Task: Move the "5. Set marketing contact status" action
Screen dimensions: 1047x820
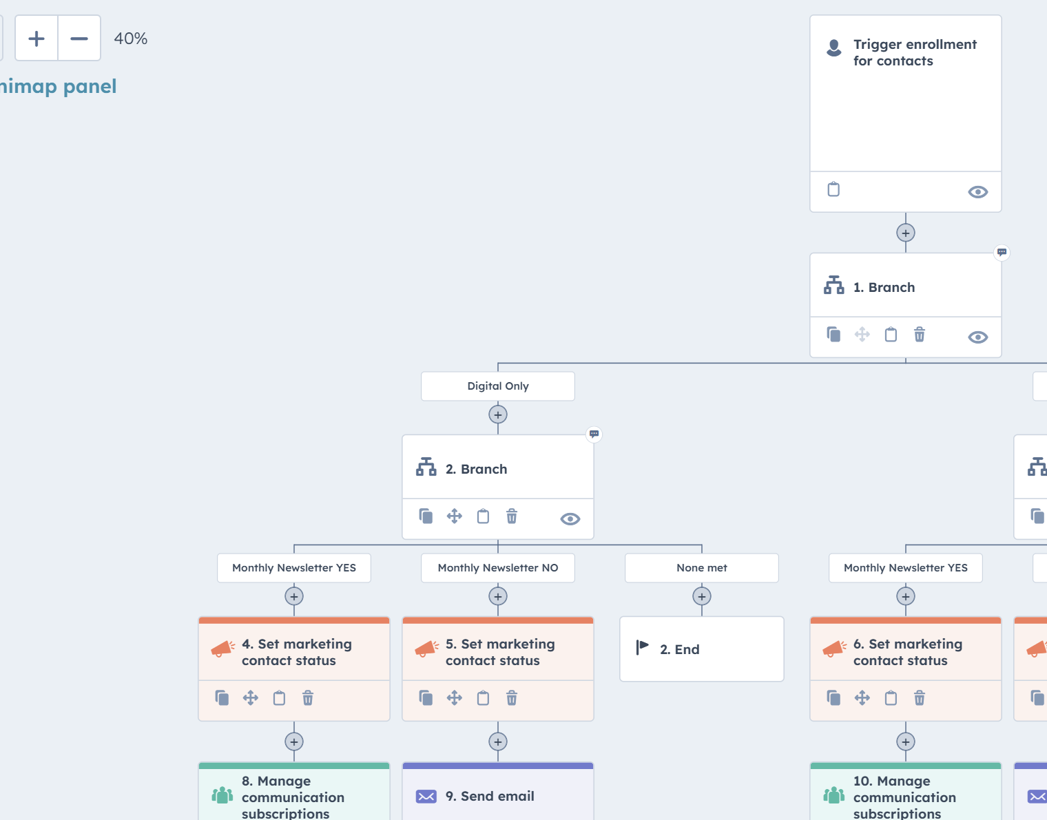Action: coord(454,697)
